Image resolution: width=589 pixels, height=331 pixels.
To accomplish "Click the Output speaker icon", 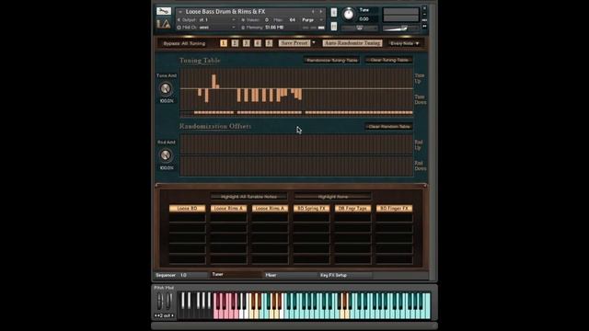I will (179, 19).
